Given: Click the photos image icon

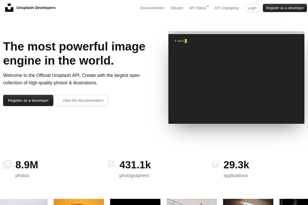Looking at the screenshot, I should point(7,164).
